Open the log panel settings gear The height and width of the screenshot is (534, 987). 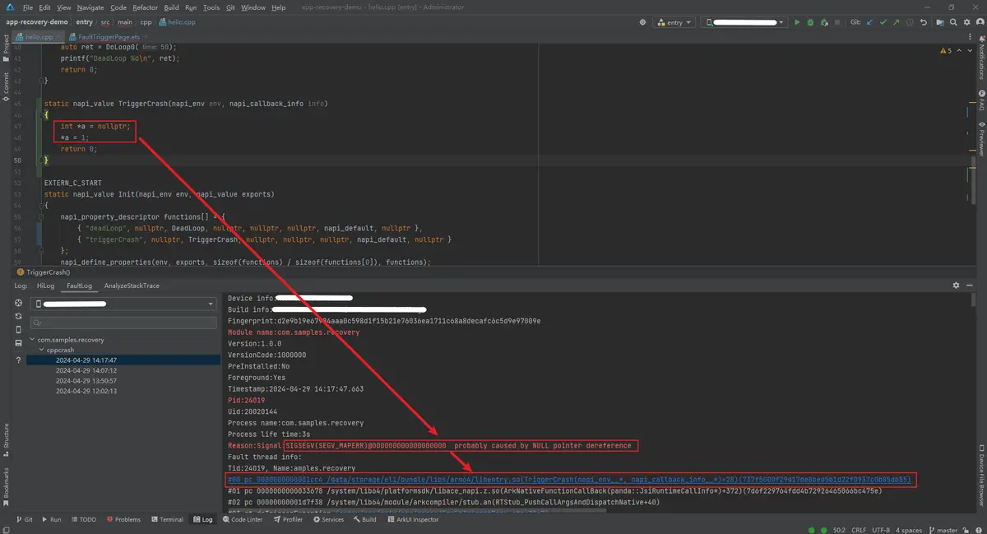[x=956, y=286]
